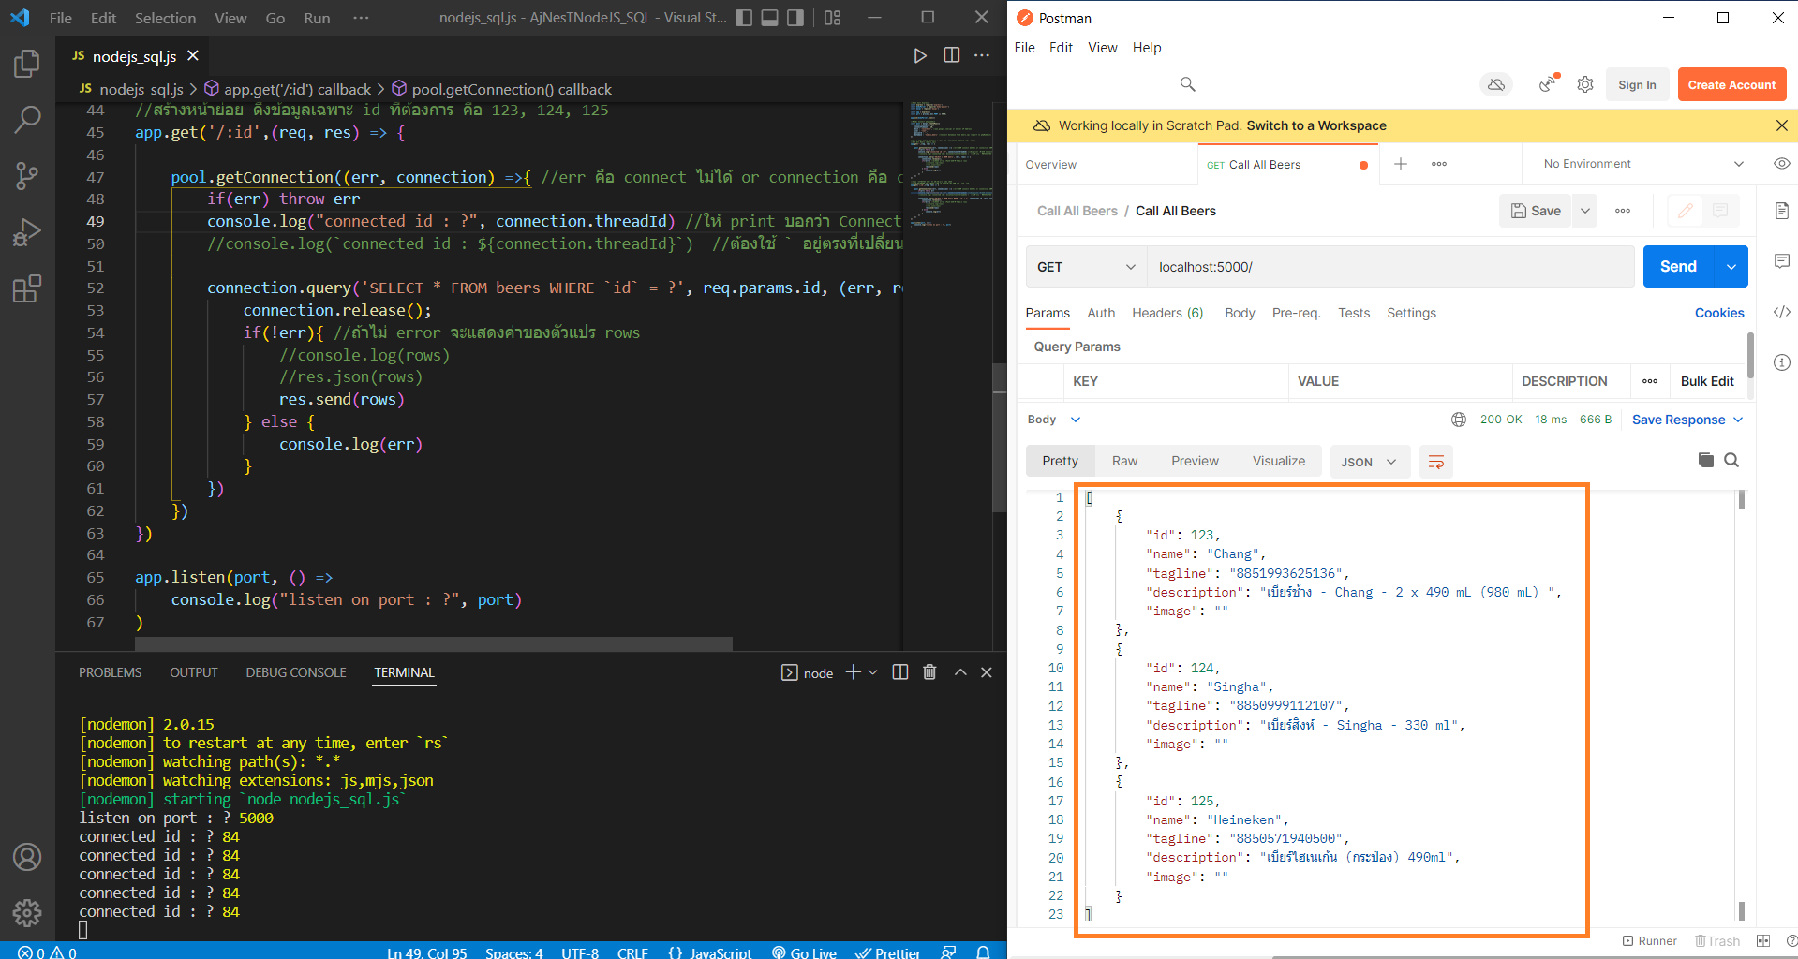Open the Extensions view in VS Code
1798x959 pixels.
click(x=27, y=288)
